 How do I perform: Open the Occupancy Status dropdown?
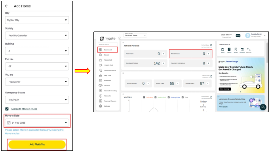coord(37,100)
